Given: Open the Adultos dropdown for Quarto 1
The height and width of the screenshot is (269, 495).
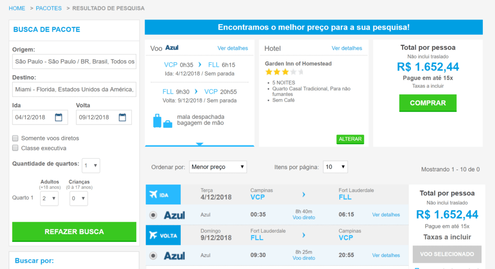Looking at the screenshot, I should click(49, 198).
